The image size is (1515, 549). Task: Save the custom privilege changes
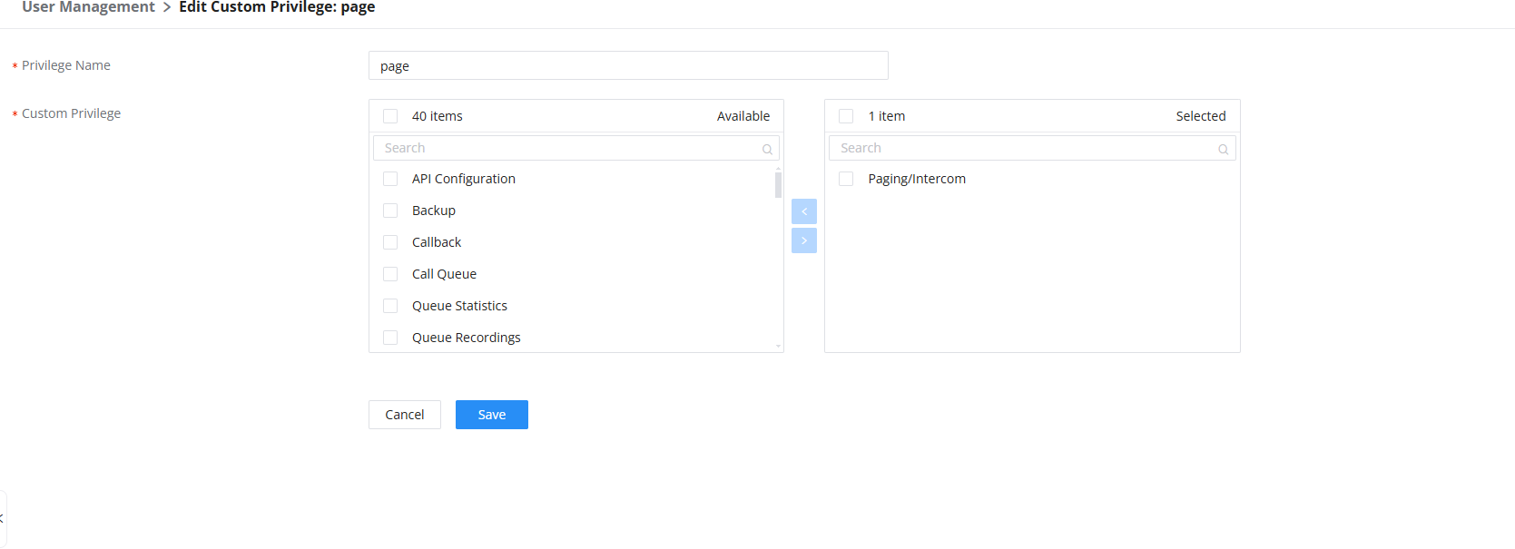[491, 415]
